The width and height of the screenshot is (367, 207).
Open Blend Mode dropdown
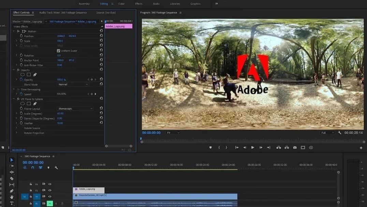click(x=73, y=85)
